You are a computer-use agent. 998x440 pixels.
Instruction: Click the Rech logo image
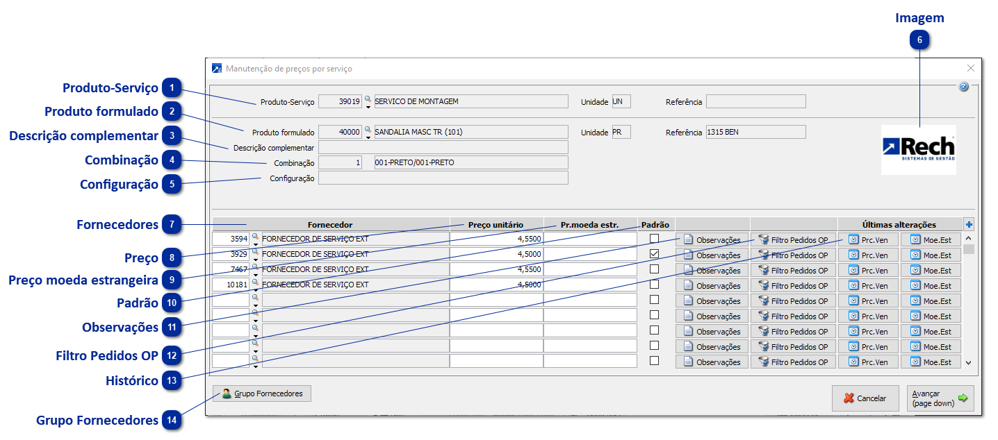pos(919,149)
